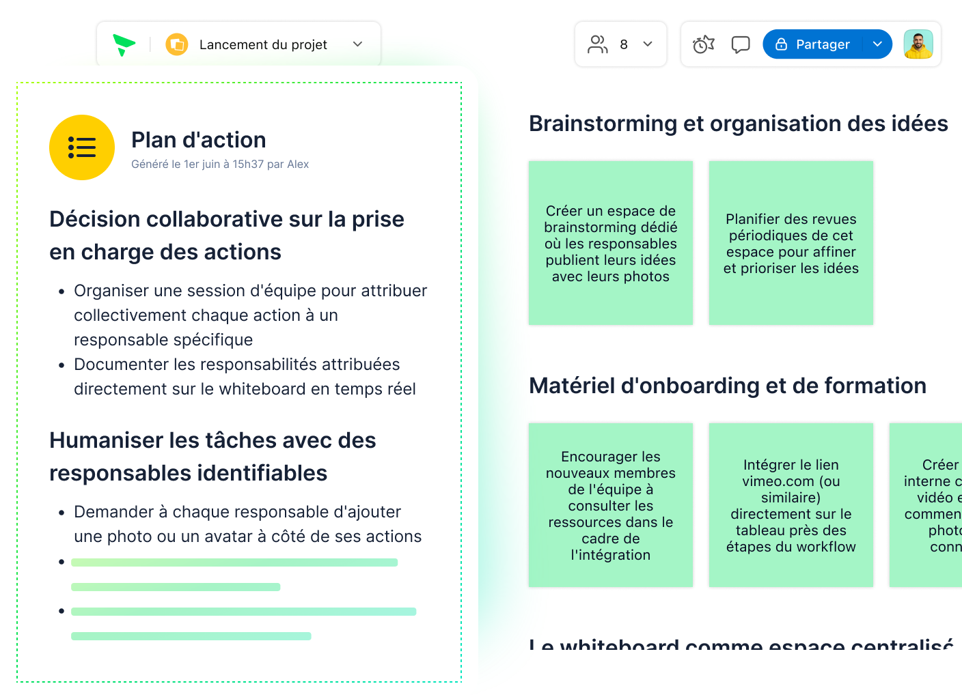
Task: Select sticky note 'Planifier des revues périodiques'
Action: [x=791, y=243]
